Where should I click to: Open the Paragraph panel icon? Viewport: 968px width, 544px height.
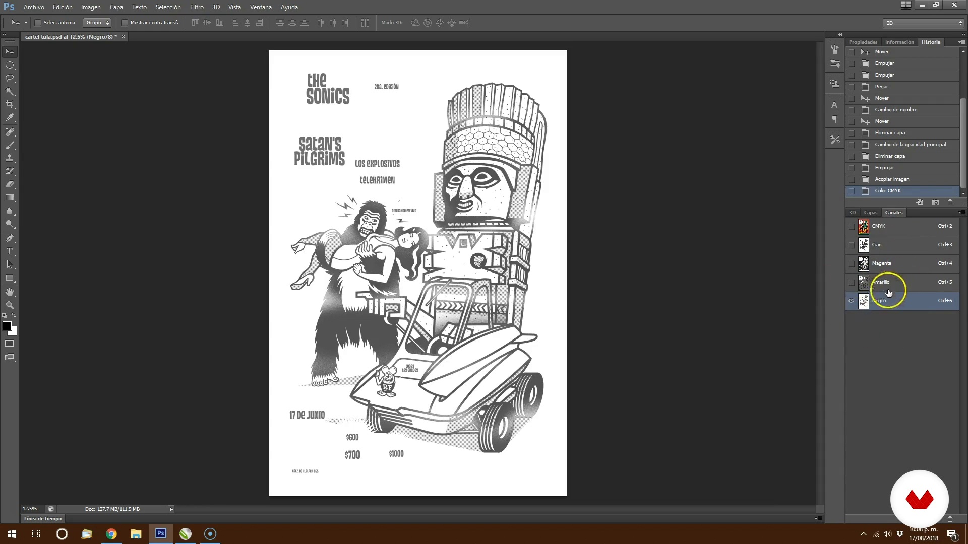(835, 120)
